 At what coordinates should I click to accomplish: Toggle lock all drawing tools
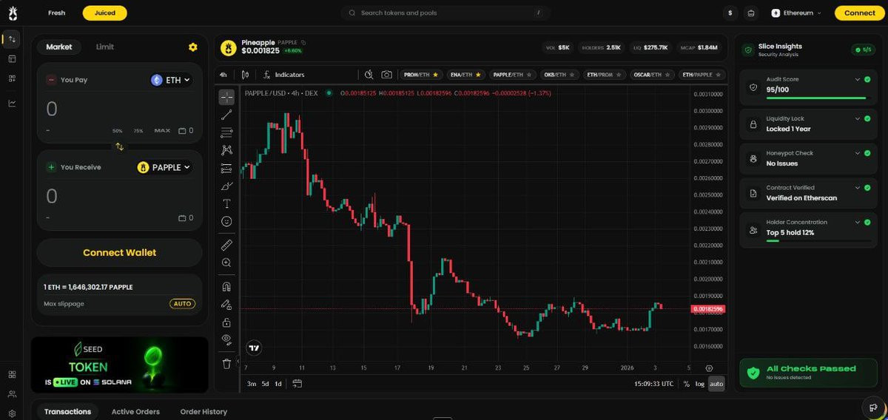226,322
